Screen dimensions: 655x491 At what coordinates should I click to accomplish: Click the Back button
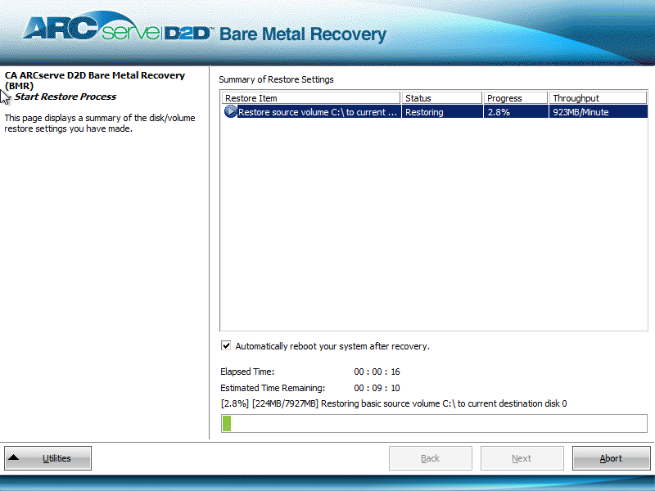point(431,458)
